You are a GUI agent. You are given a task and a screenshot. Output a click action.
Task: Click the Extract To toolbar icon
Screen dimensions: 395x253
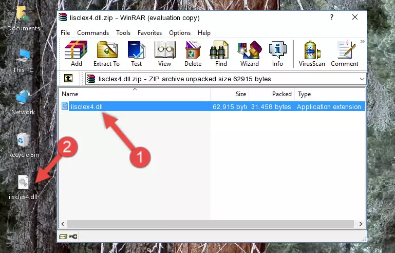[x=106, y=53]
